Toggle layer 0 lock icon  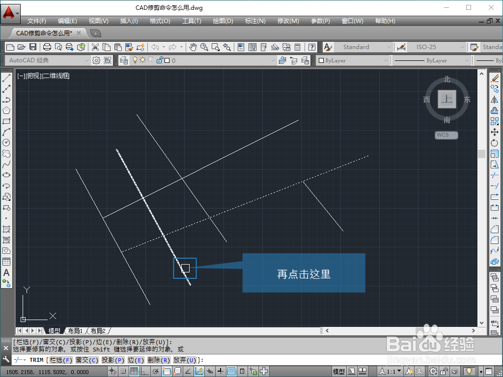coord(160,60)
